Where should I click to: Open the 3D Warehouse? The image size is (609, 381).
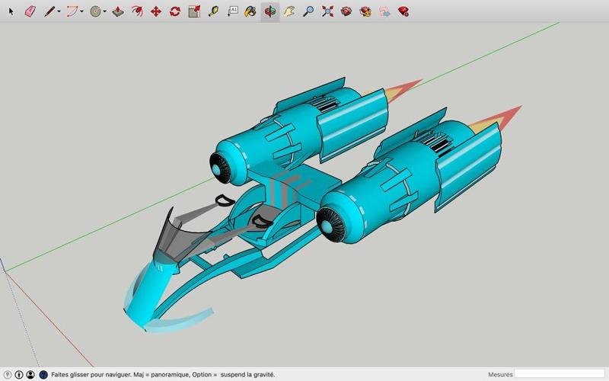pos(346,11)
